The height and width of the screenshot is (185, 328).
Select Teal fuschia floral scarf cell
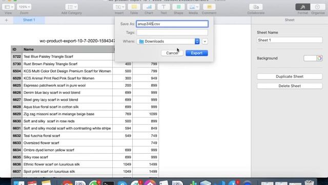click(67, 136)
